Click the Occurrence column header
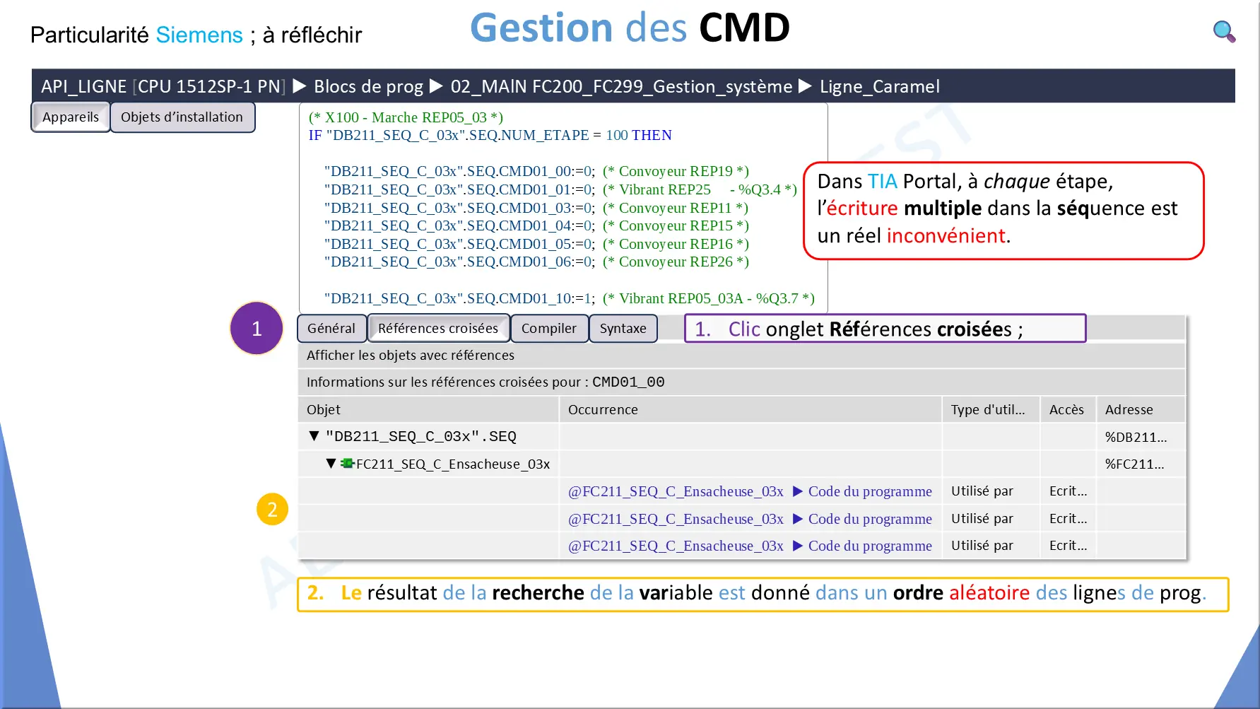Viewport: 1260px width, 709px height. (x=750, y=409)
